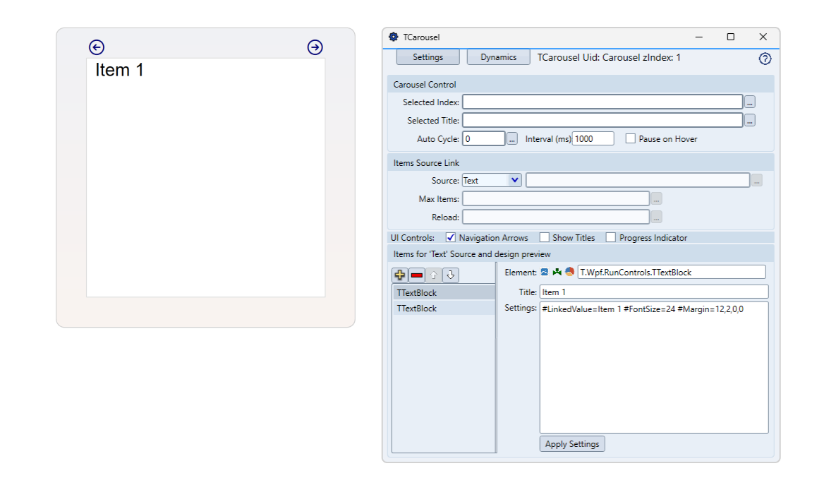Open the ellipsis browse button for Max Items
Image resolution: width=836 pixels, height=490 pixels.
tap(656, 199)
